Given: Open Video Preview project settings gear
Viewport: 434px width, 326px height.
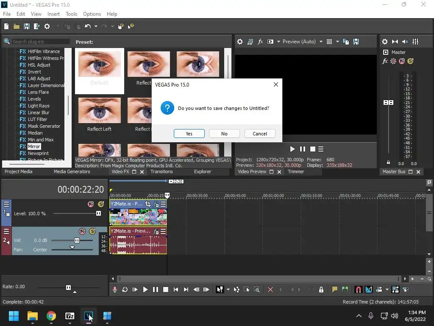Looking at the screenshot, I should pyautogui.click(x=240, y=42).
